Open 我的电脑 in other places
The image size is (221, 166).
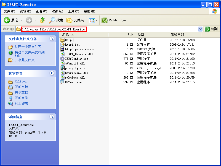click(21, 98)
